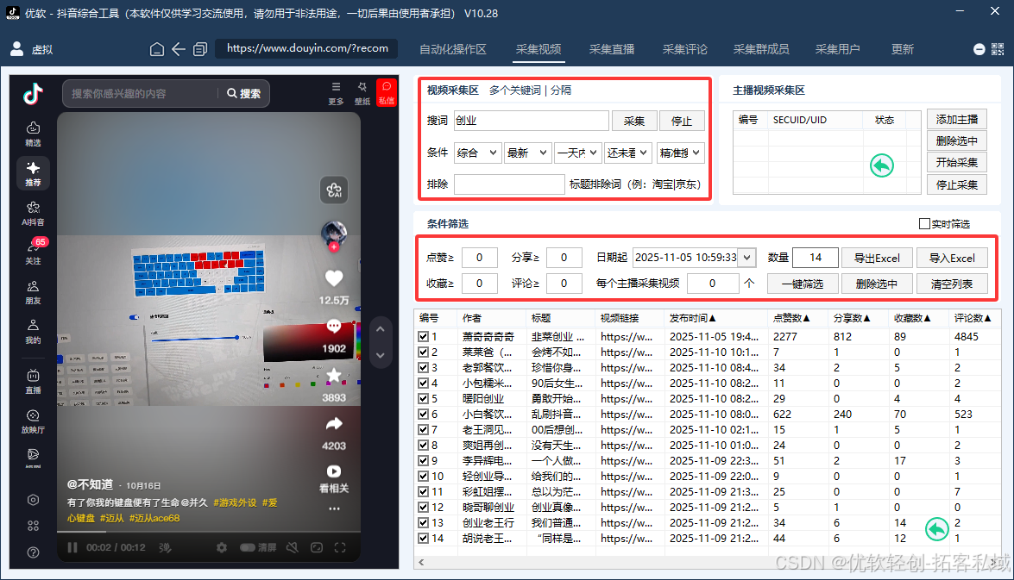Open 朋友 in the sidebar
This screenshot has width=1014, height=580.
33,292
